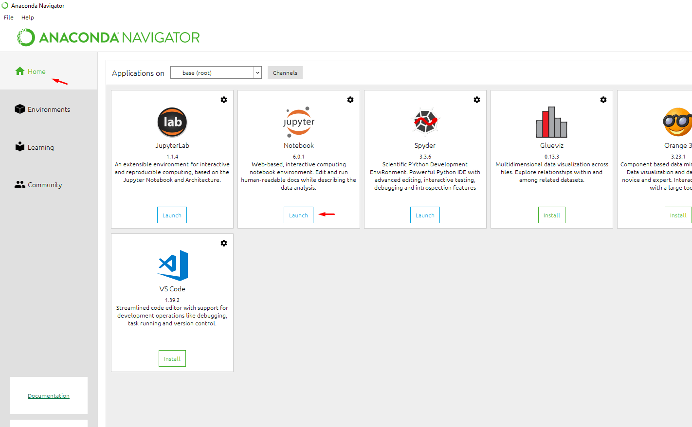Launch Spyder
The width and height of the screenshot is (692, 427).
pos(425,215)
